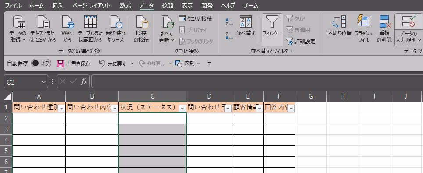
Task: Click the formula bar input field
Action: click(257, 82)
